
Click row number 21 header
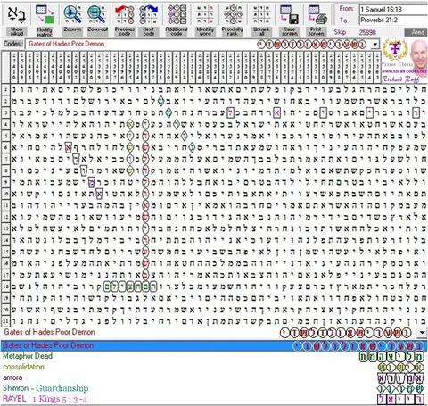coord(5,321)
